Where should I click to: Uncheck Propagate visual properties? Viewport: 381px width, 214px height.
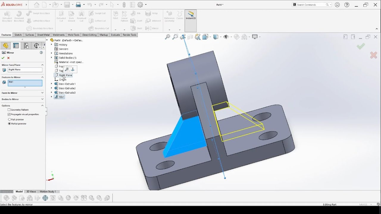click(x=9, y=114)
